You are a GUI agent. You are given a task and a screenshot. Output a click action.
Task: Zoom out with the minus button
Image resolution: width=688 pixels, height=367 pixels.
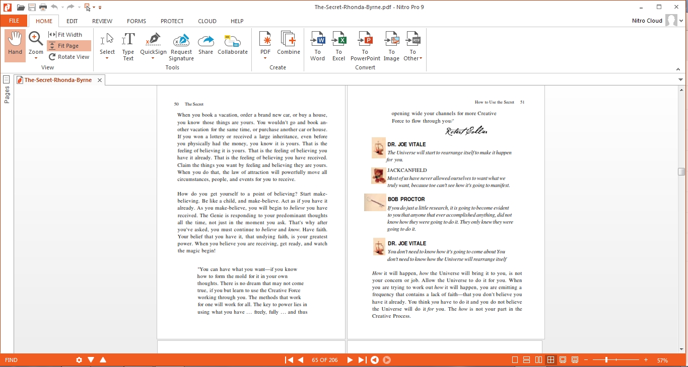[586, 360]
